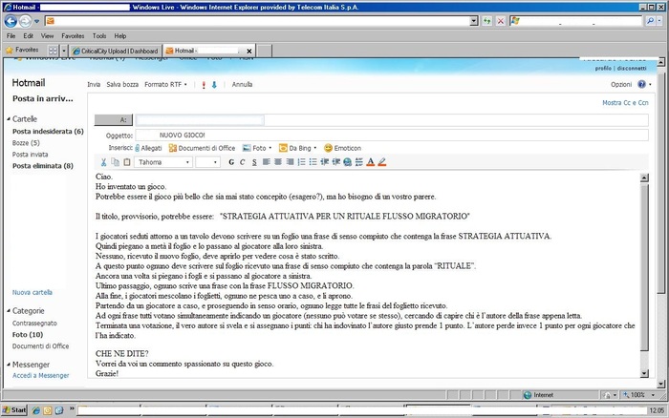Click Accedi a Messenger link
Screen dimensions: 669x418
[40, 375]
